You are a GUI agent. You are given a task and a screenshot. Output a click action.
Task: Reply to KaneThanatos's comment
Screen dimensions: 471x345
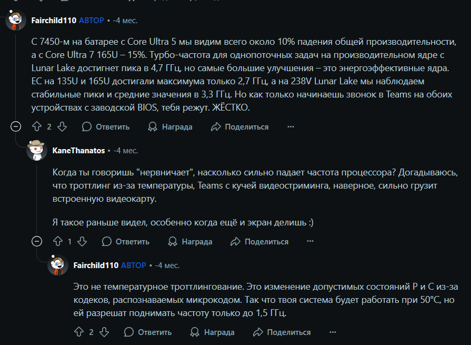tap(126, 242)
